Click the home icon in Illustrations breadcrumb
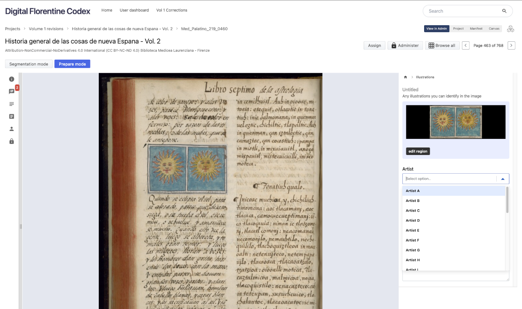The width and height of the screenshot is (522, 309). [405, 77]
